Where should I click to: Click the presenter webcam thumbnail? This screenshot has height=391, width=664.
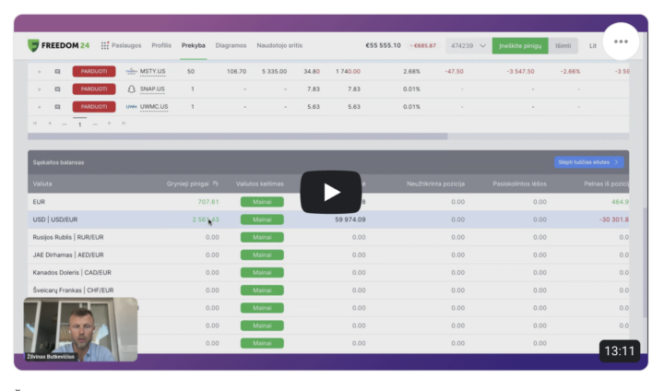pos(80,329)
